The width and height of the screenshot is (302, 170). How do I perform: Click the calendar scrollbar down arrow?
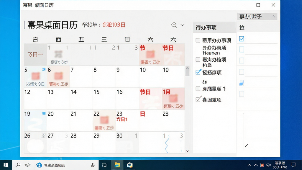(187, 151)
